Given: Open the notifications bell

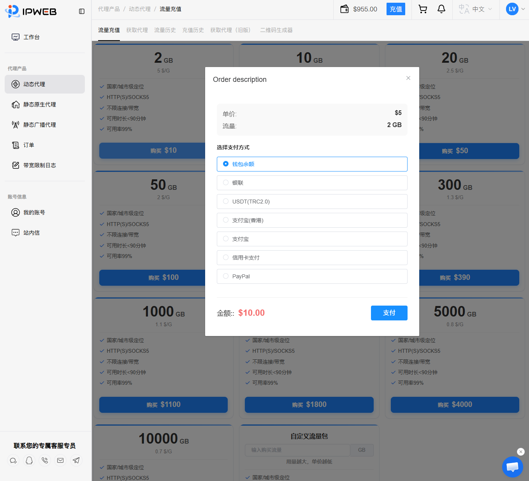Looking at the screenshot, I should (441, 9).
